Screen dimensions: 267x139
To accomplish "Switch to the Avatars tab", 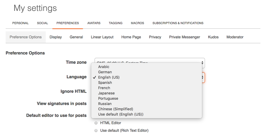I will click(94, 23).
